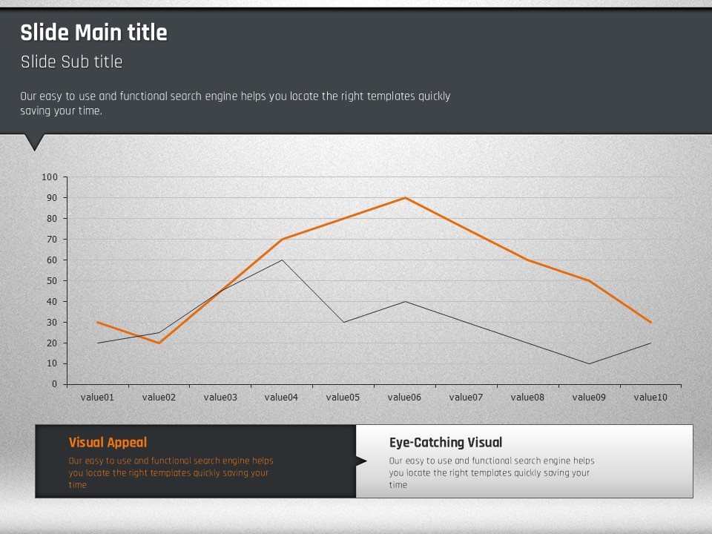
Task: Select the "Eye-Catching Visual" heading
Action: pos(446,442)
